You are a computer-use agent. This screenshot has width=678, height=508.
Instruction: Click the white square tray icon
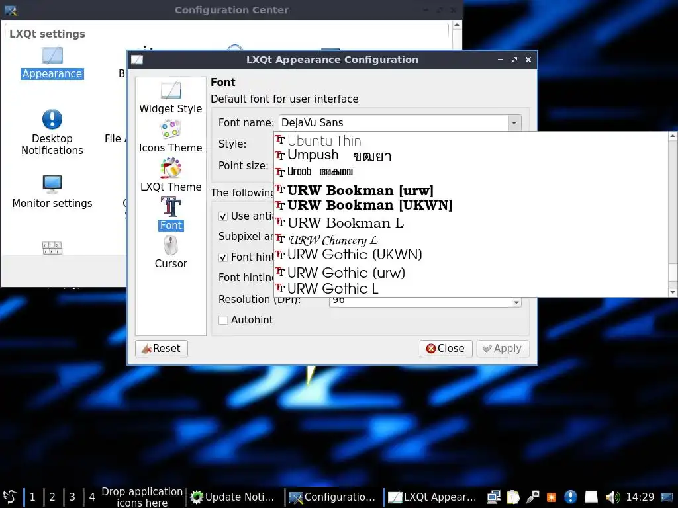[591, 497]
